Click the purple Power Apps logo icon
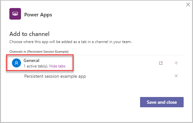Viewport: 193px width, 123px height. 15,14
